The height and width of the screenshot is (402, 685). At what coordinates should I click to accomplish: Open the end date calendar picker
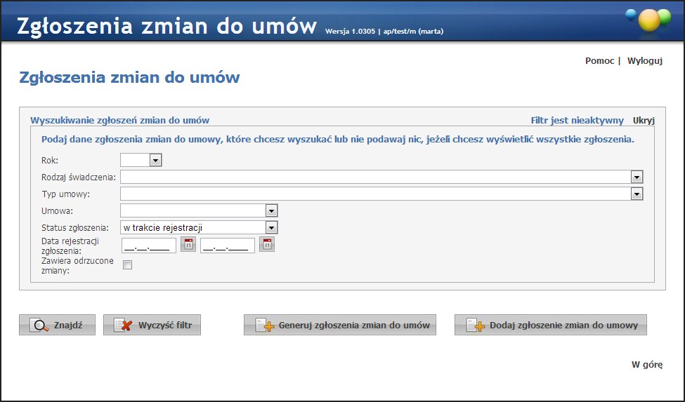267,245
